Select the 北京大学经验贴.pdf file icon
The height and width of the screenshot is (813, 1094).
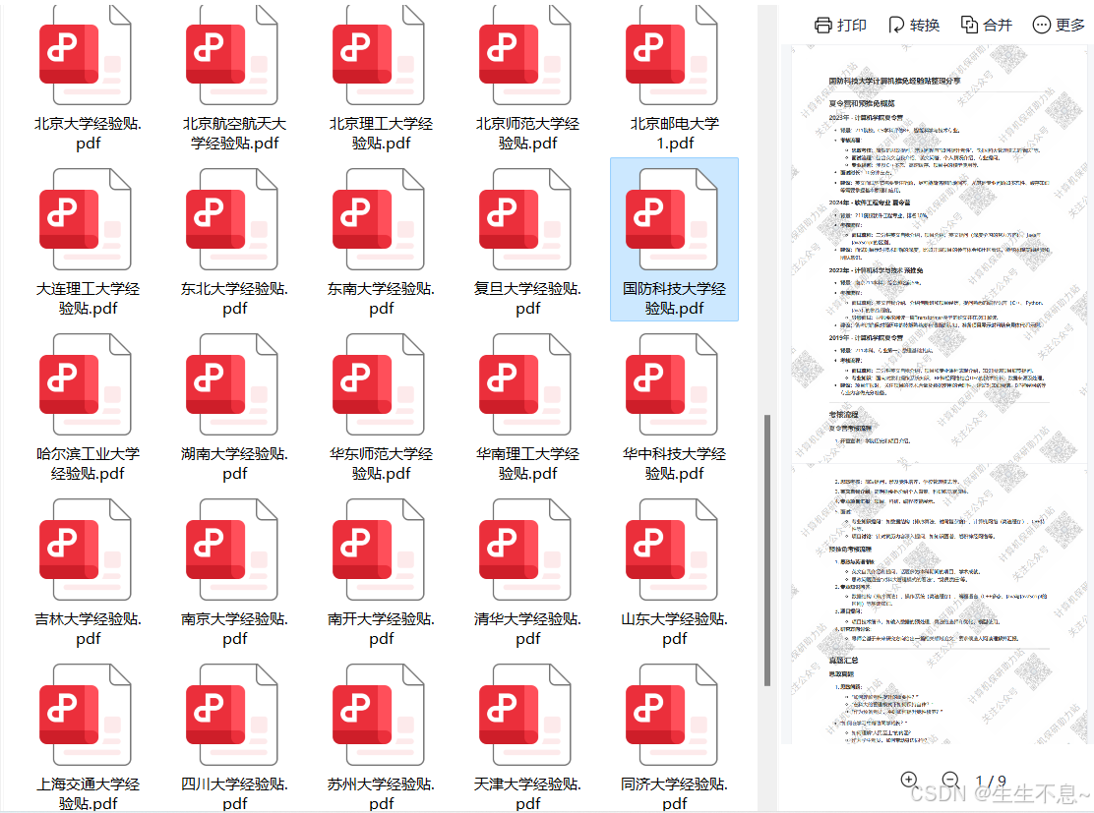(x=86, y=55)
